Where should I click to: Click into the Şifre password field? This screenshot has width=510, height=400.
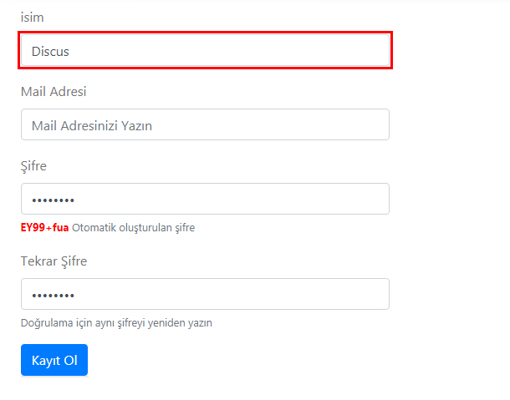tap(205, 199)
